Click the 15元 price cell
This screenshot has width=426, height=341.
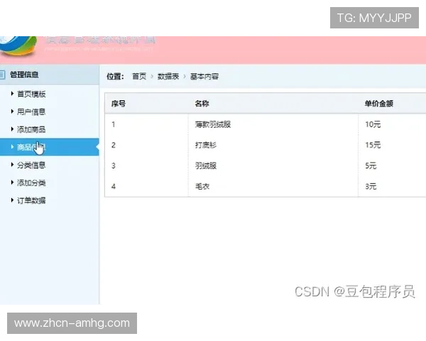373,145
